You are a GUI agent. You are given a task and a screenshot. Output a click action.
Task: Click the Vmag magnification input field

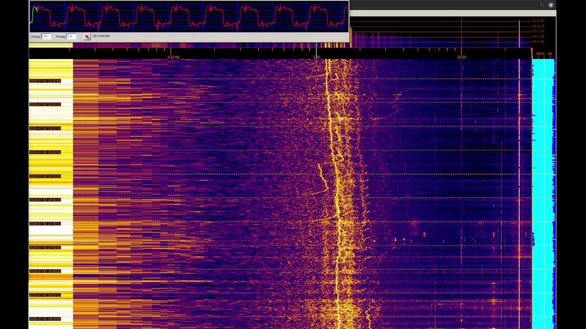tap(46, 36)
